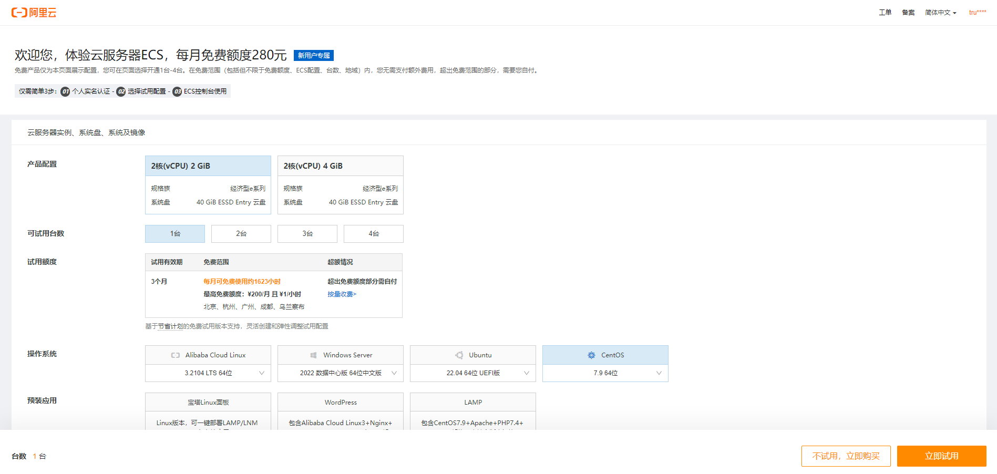The image size is (997, 474).
Task: Choose 3台 trial instance count
Action: 307,234
